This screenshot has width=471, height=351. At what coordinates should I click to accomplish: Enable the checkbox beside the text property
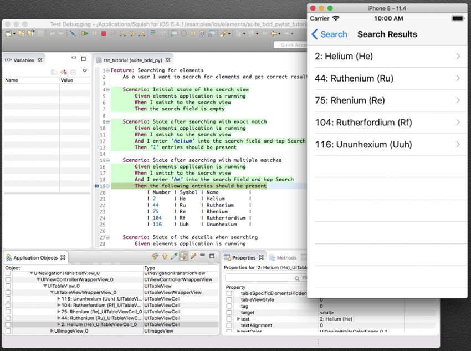228,319
